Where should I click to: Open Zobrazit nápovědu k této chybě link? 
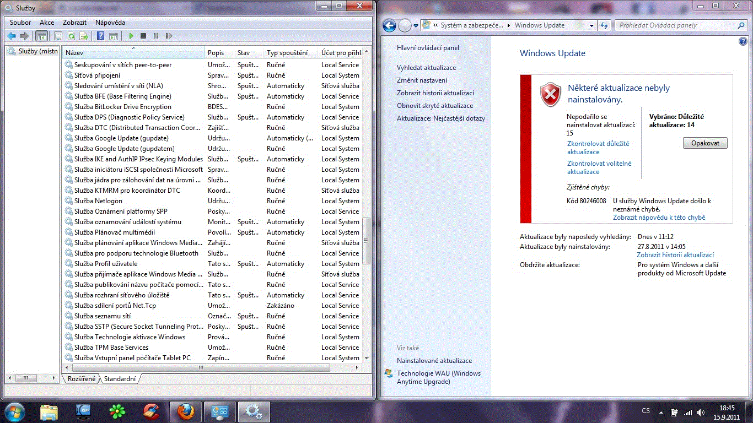[x=659, y=218]
